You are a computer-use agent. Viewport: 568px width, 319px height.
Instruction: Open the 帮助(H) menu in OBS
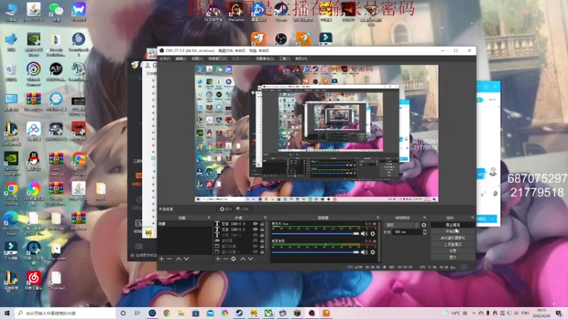301,59
